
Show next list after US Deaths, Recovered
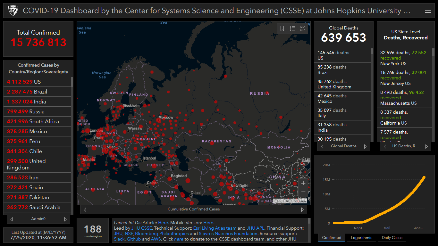pos(426,146)
